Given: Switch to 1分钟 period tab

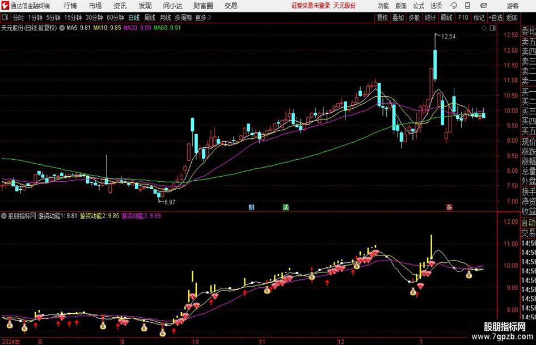Looking at the screenshot, I should coord(35,18).
